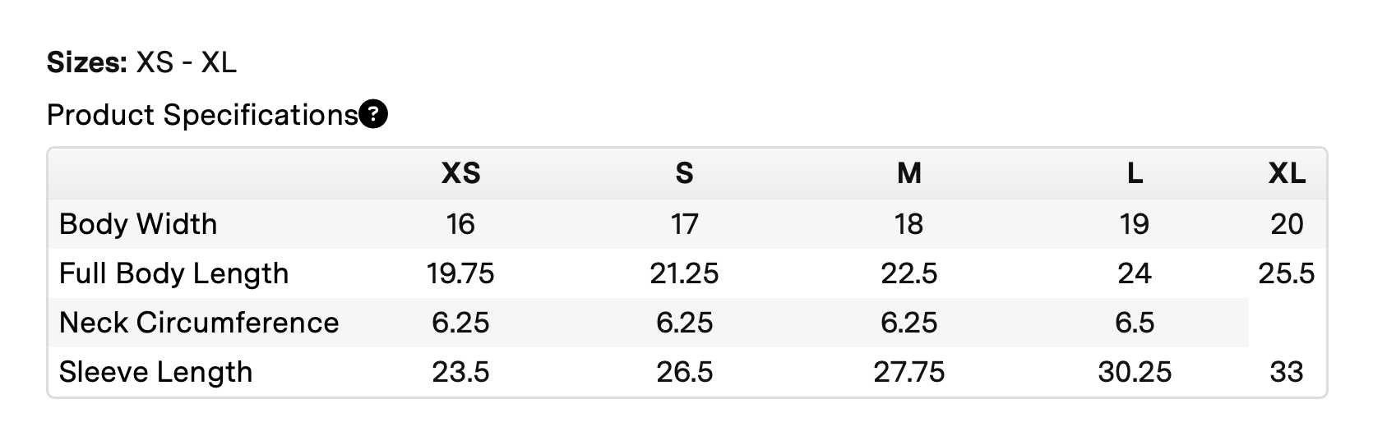Select the XL column header
This screenshot has width=1373, height=445.
(x=1287, y=173)
